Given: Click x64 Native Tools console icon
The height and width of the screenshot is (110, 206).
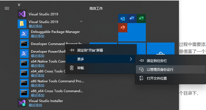Looking at the screenshot, I should point(24,63).
